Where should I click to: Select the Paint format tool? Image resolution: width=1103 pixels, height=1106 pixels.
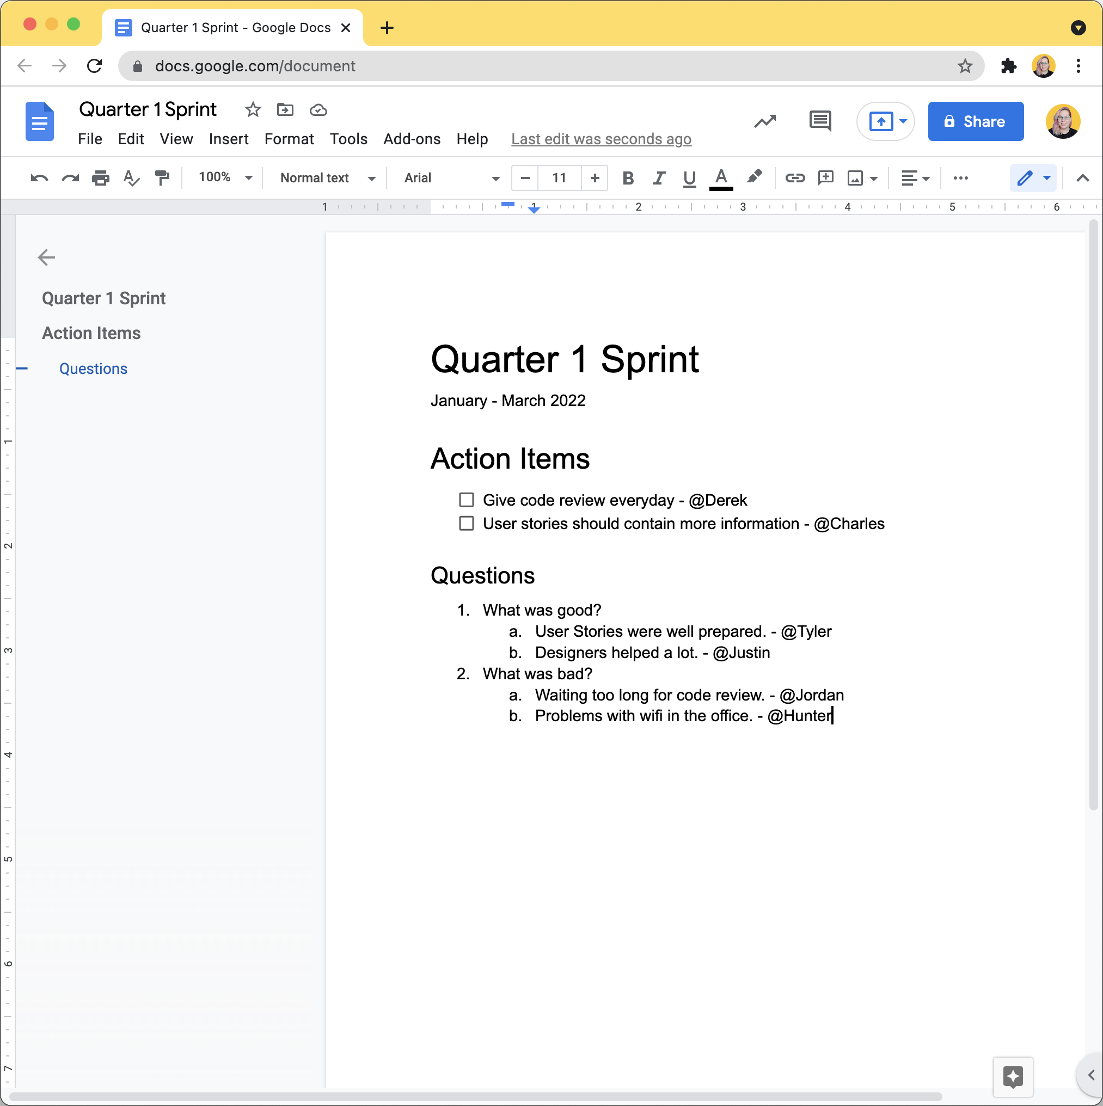coord(162,178)
